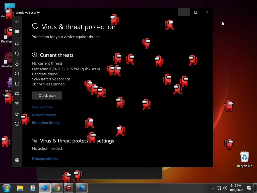Click the "0 threats found." text
Screen dimensions: 257x193
(x=45, y=74)
